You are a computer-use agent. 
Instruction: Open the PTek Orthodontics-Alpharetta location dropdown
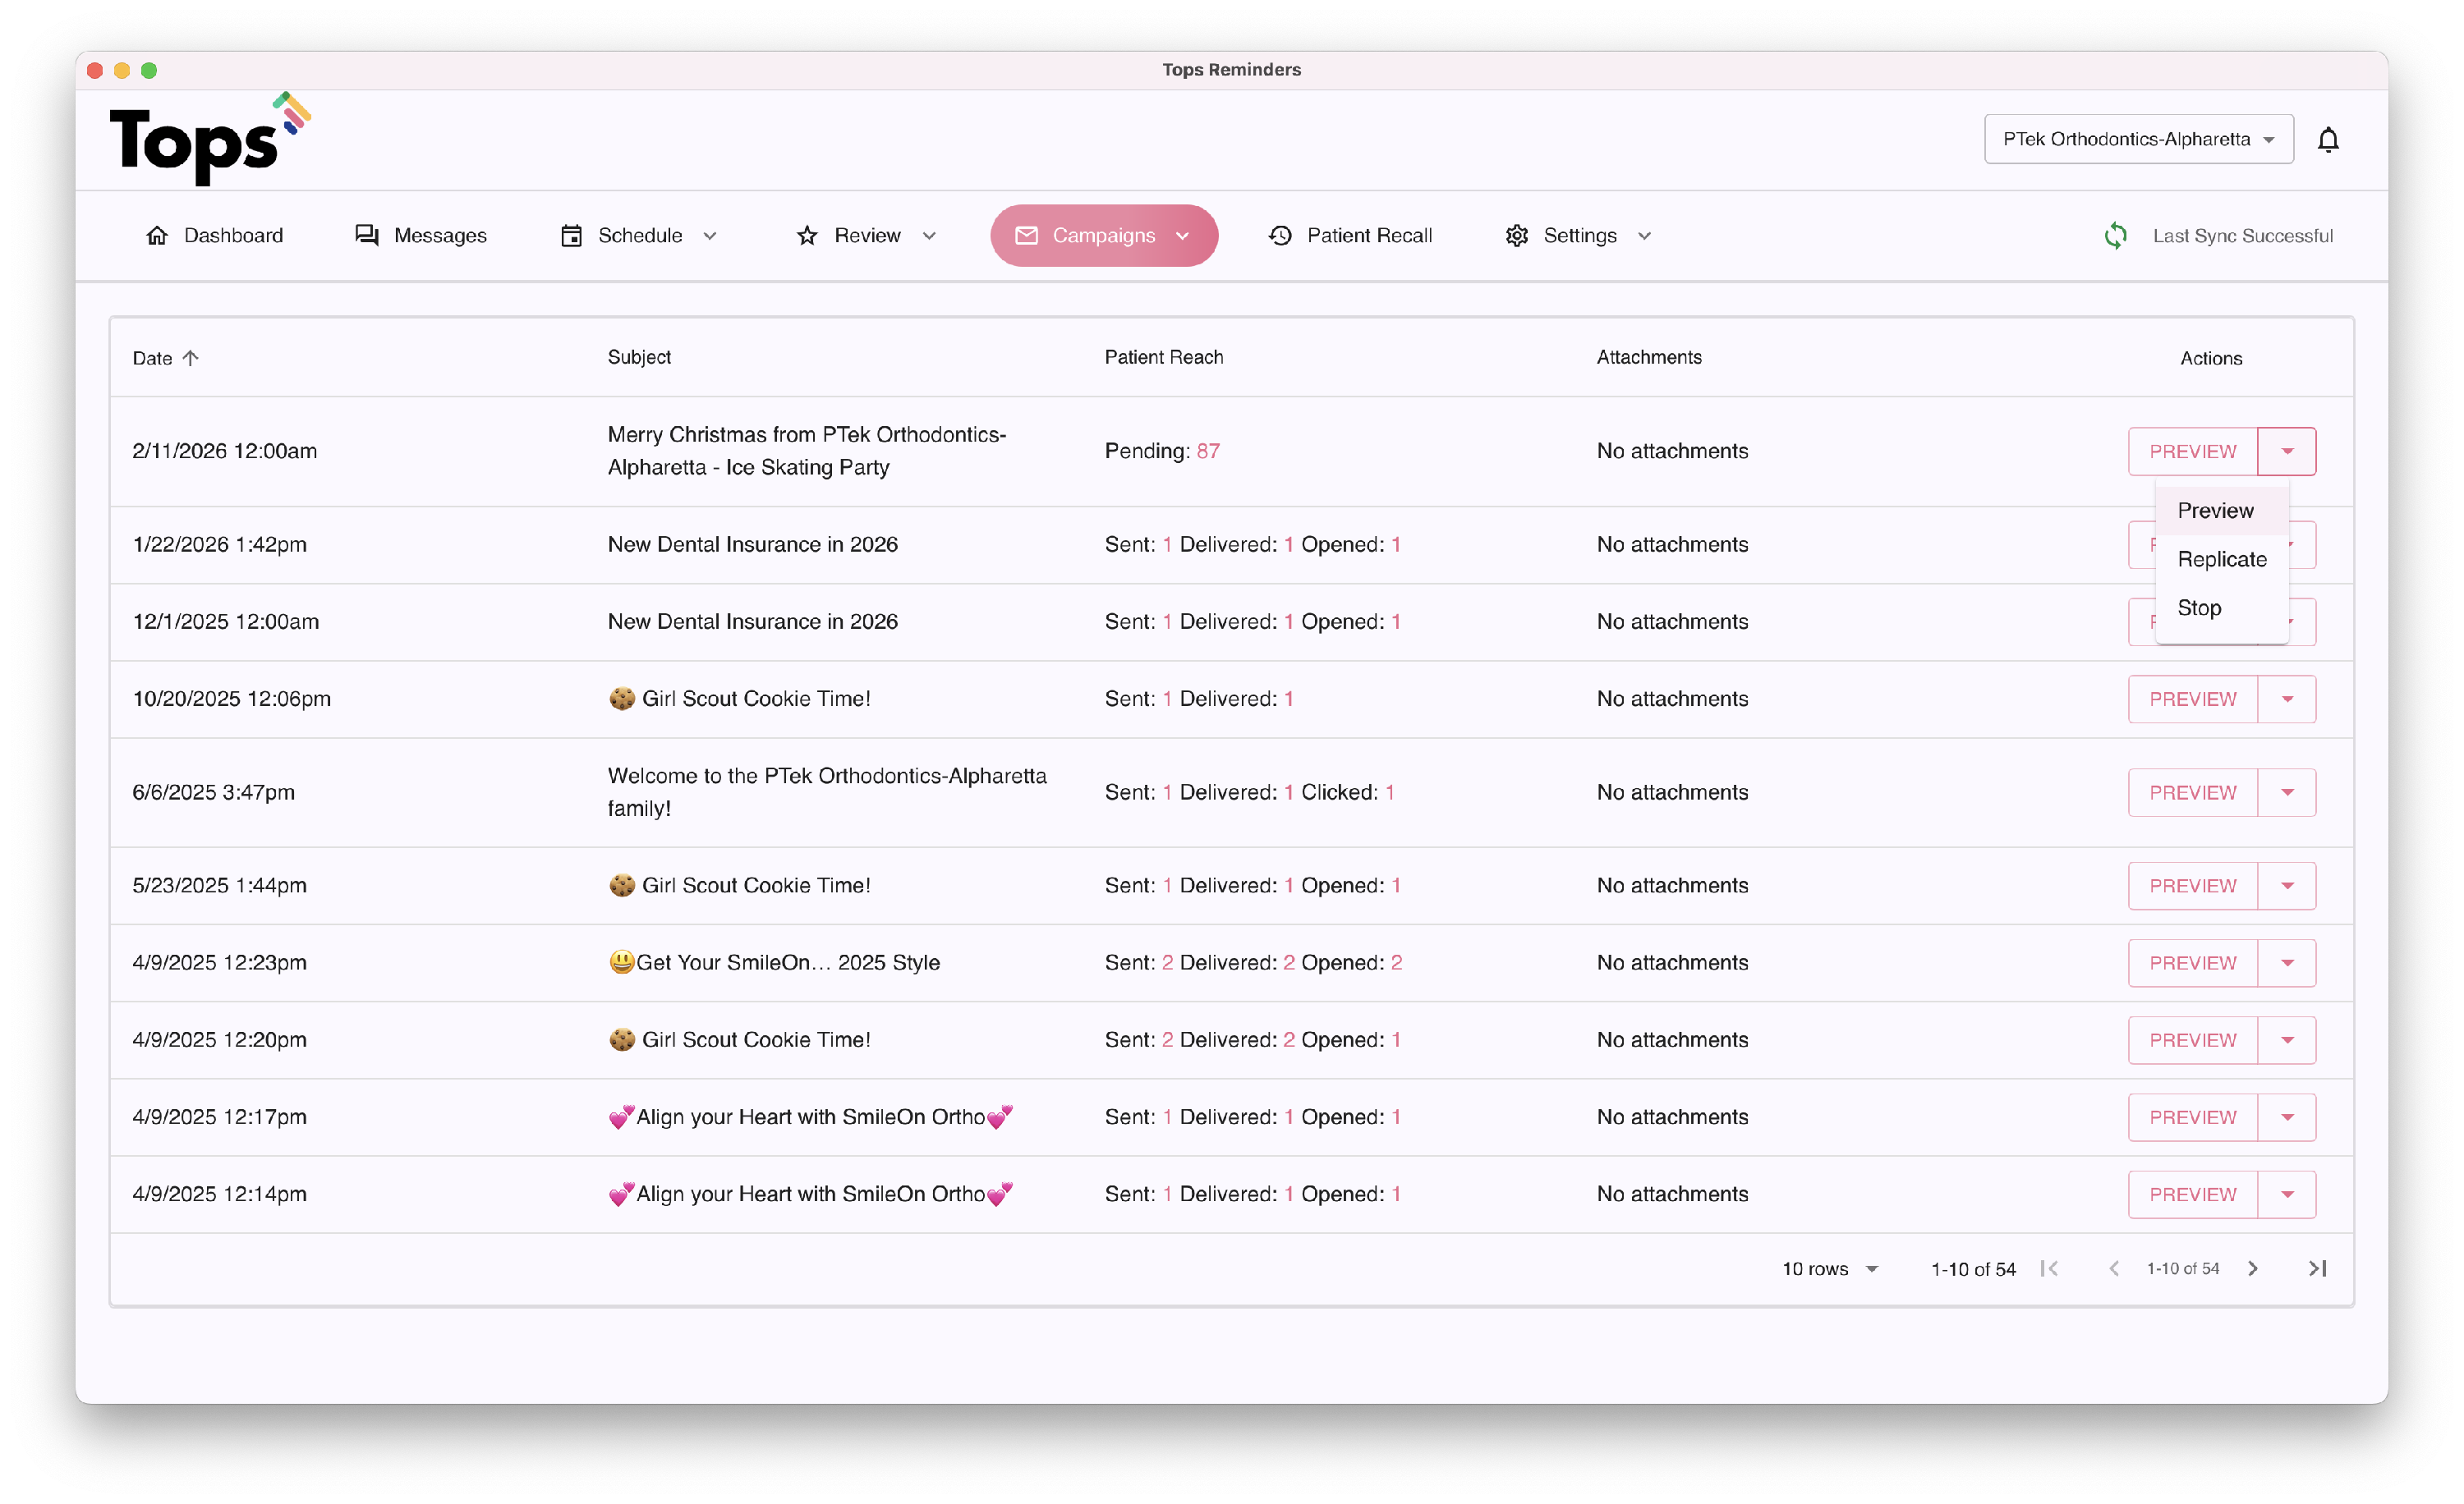click(x=2137, y=140)
